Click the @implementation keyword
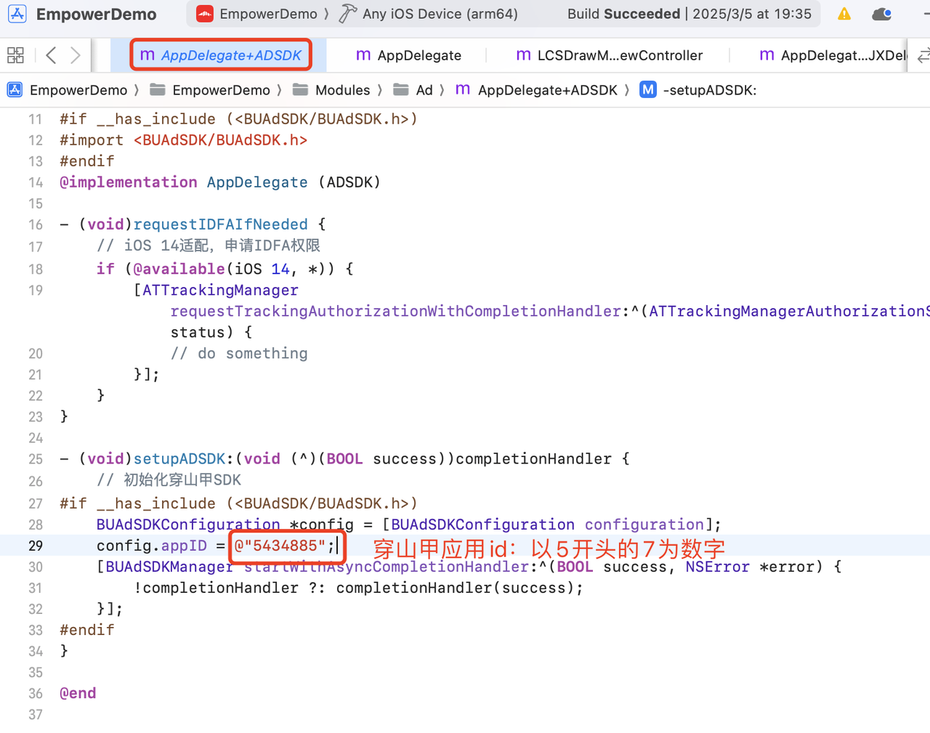Screen dimensions: 930x733 [129, 182]
